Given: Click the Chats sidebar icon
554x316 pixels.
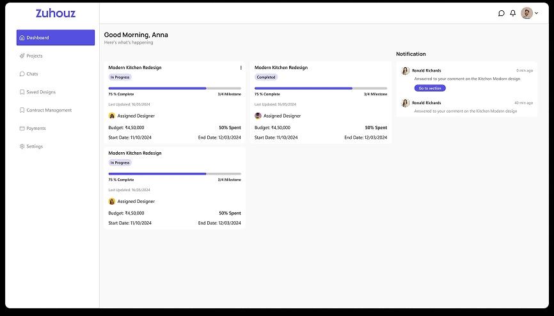Looking at the screenshot, I should tap(22, 74).
